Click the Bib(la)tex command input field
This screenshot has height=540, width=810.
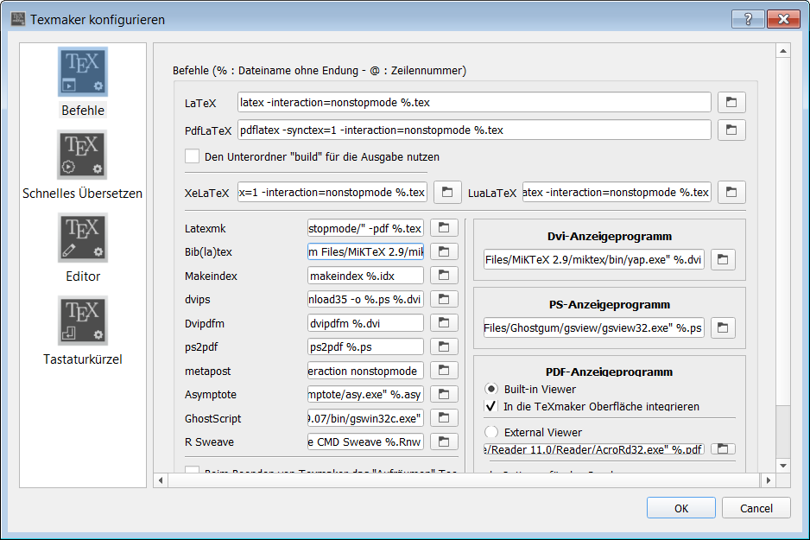[x=365, y=251]
